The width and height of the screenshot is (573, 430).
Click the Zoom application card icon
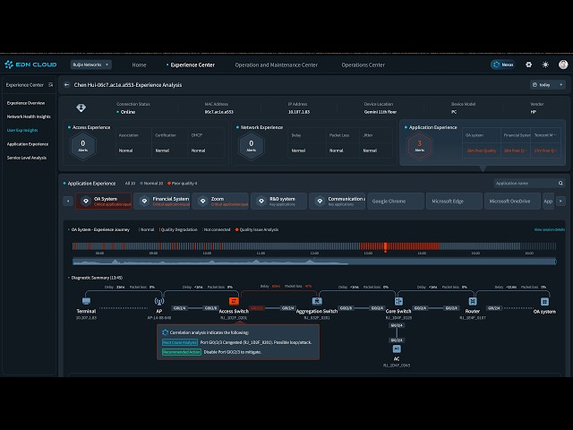pos(203,201)
